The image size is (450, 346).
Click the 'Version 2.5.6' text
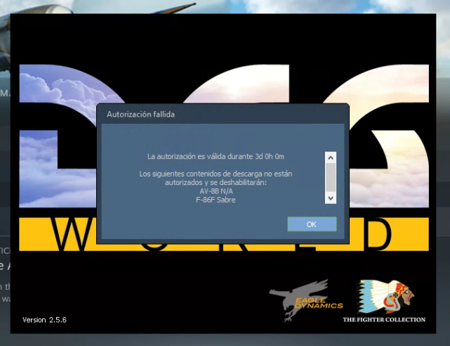point(44,320)
